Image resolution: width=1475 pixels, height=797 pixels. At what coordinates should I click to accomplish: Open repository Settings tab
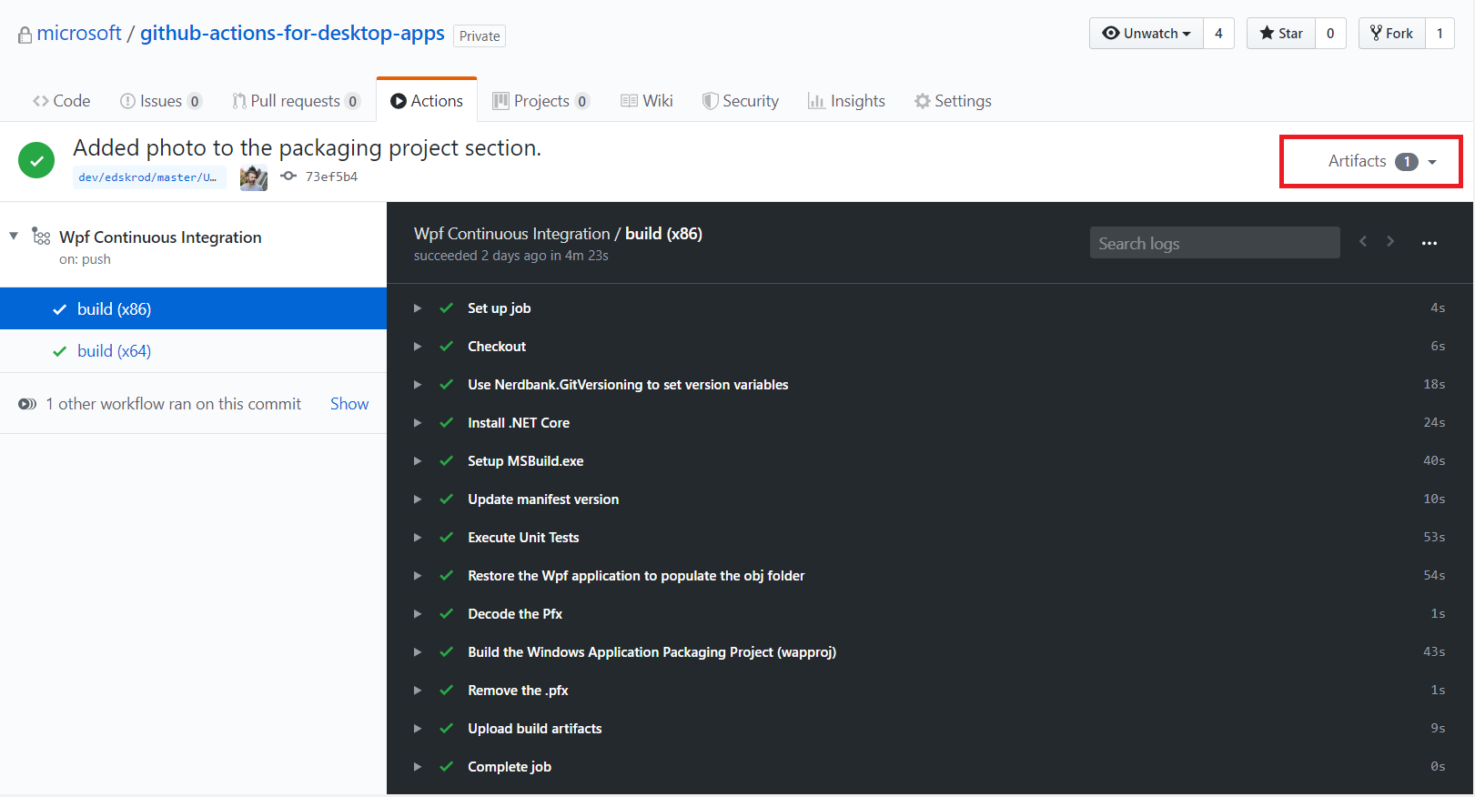click(953, 101)
